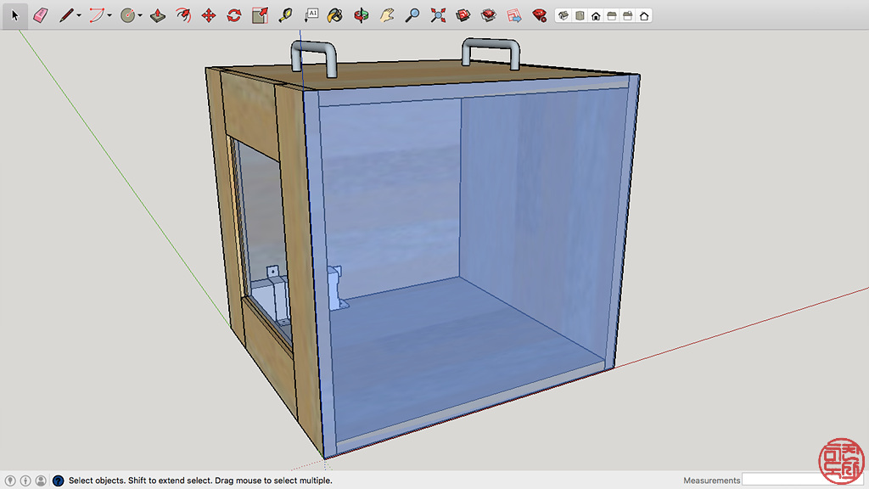Image resolution: width=869 pixels, height=489 pixels.
Task: Click the geo-location status icon
Action: coord(10,481)
